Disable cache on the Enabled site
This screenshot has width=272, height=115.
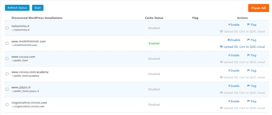234,40
